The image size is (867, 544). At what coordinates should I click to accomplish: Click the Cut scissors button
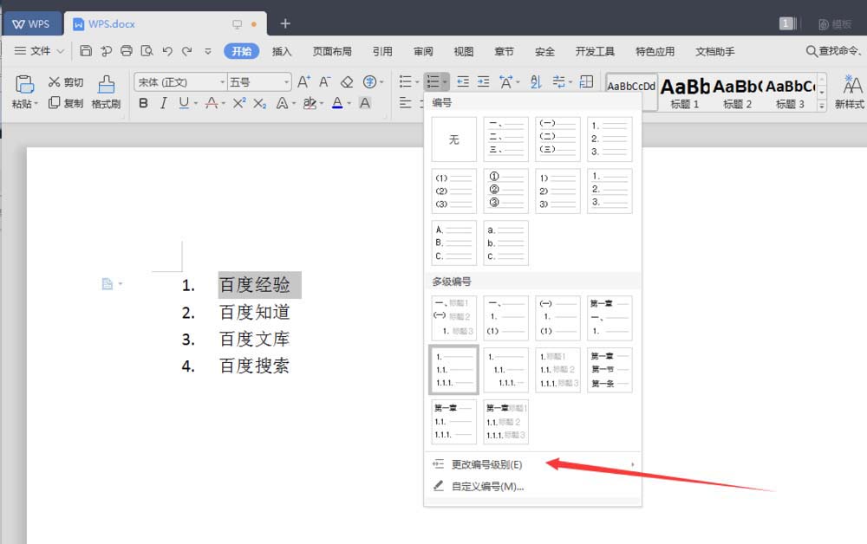click(x=65, y=82)
